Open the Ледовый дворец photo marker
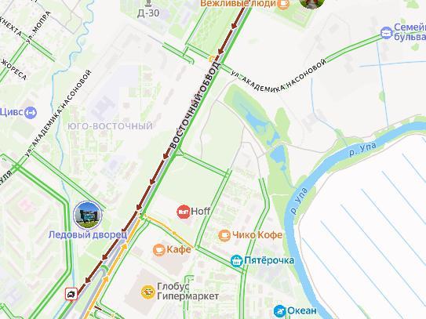This screenshot has width=426, height=319. (x=88, y=216)
